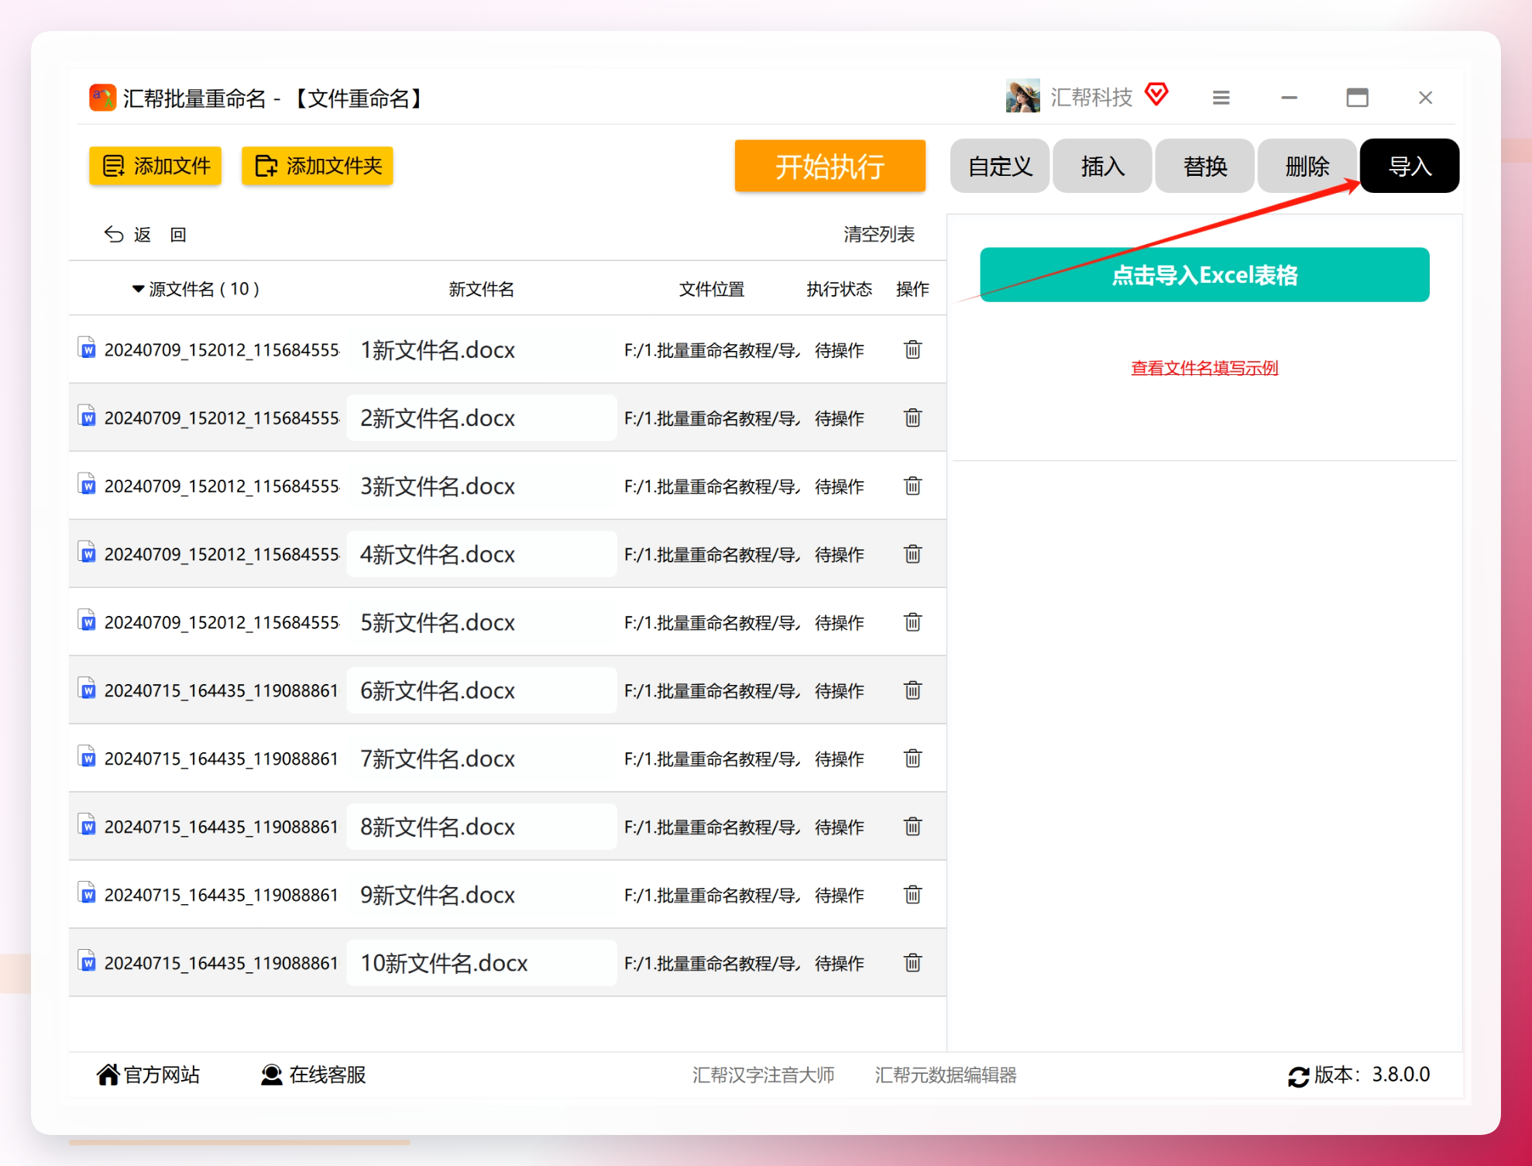
Task: Click source name in 7新文件名.docx row
Action: (x=222, y=759)
